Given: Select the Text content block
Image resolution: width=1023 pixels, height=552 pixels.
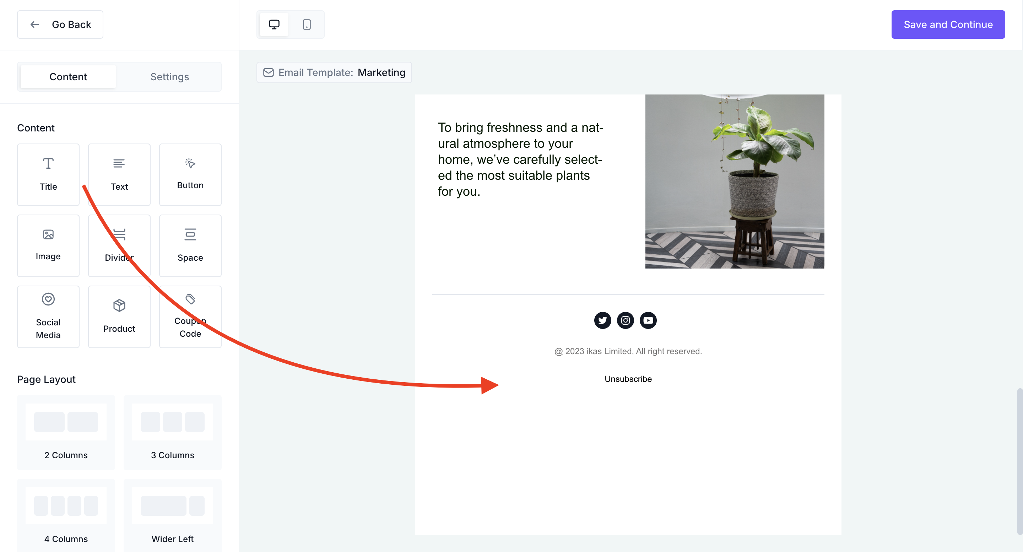Looking at the screenshot, I should (119, 175).
